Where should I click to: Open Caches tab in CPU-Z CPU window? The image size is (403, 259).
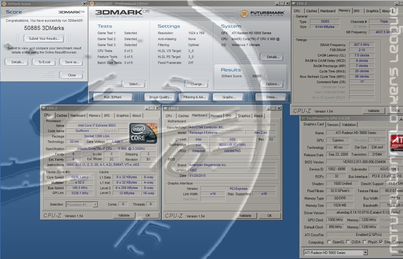point(62,116)
